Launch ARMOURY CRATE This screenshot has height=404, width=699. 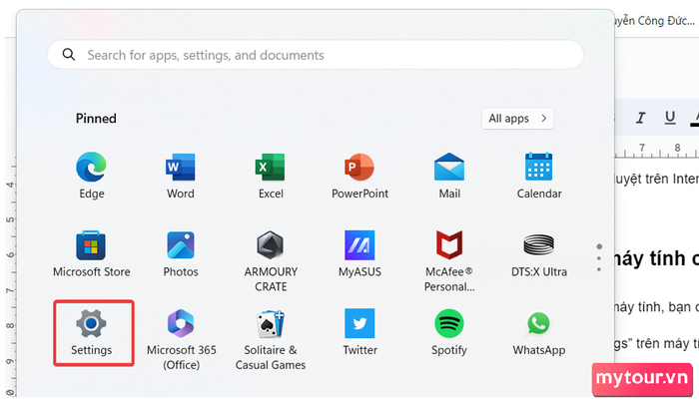coord(271,260)
